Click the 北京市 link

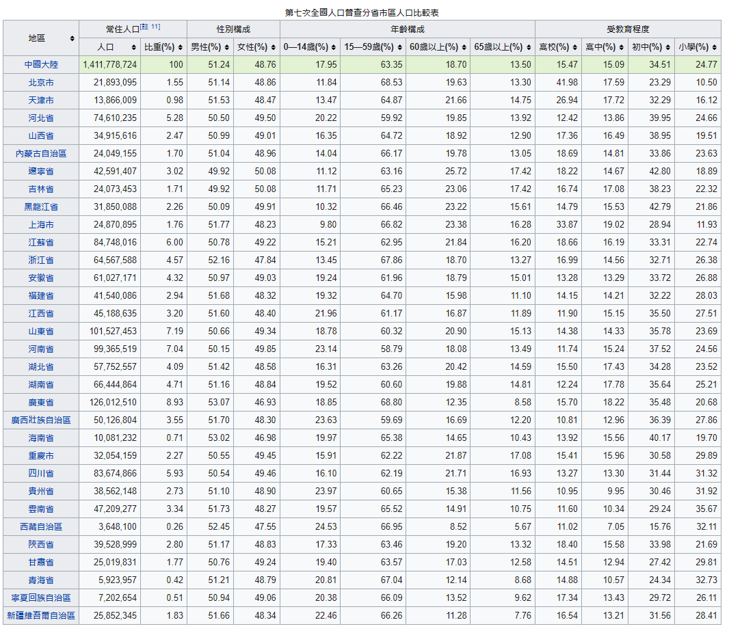(x=41, y=83)
